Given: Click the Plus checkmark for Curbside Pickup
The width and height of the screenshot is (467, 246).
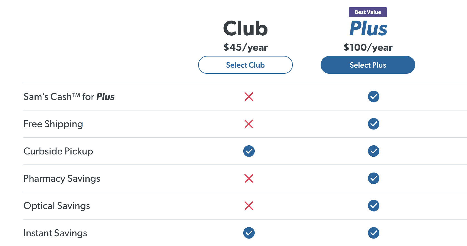Looking at the screenshot, I should [x=373, y=151].
